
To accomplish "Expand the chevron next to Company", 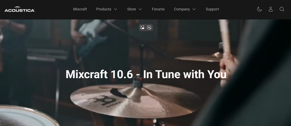I will (194, 9).
